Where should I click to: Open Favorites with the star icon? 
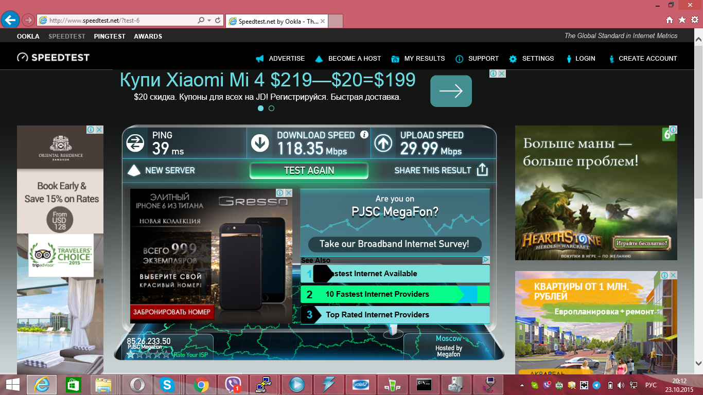coord(682,20)
